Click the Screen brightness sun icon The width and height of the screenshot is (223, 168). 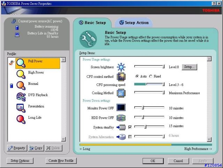coord(121,67)
